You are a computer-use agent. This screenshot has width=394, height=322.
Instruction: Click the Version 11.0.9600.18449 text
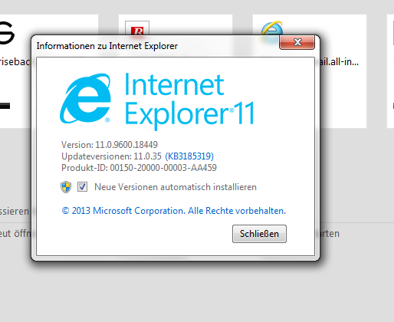tap(110, 145)
